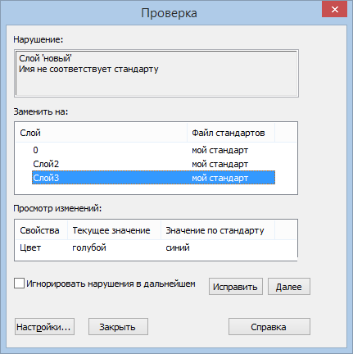Click 'мой стандарт' in row 0
This screenshot has height=354, width=353.
[219, 150]
